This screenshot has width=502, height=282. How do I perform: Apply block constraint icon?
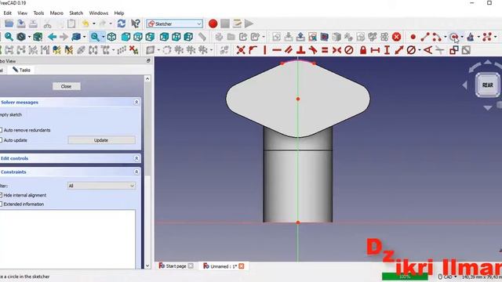(349, 50)
